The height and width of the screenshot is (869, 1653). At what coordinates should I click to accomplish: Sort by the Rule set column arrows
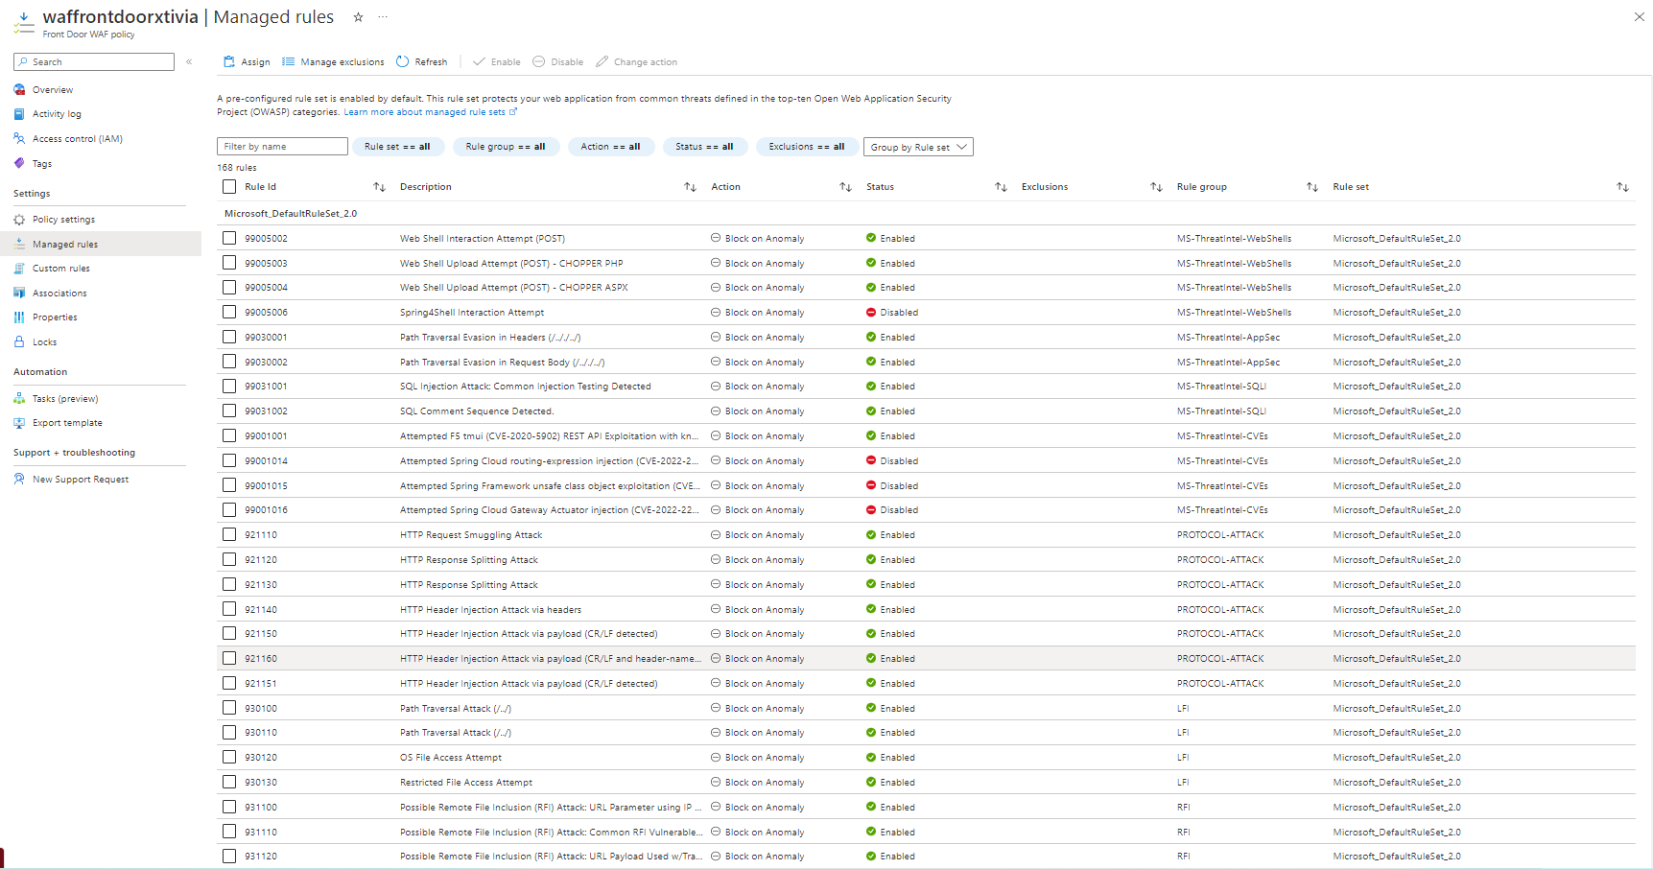point(1622,187)
